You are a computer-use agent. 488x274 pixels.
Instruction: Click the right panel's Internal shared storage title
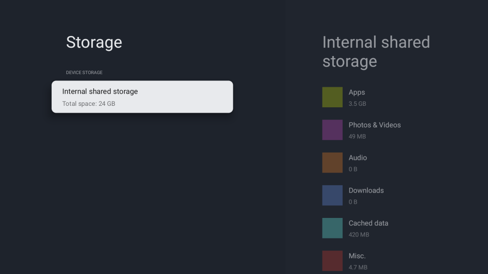click(376, 52)
